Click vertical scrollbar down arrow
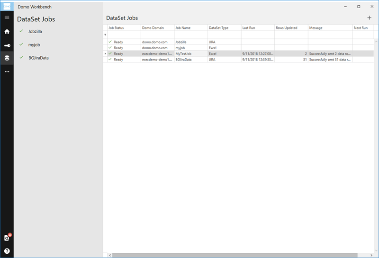The width and height of the screenshot is (379, 258). click(x=376, y=250)
